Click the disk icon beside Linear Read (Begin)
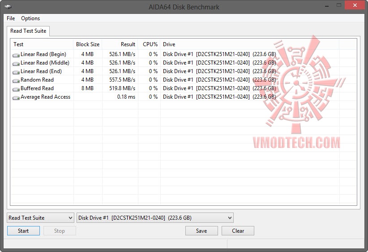The height and width of the screenshot is (252, 368). (x=16, y=55)
